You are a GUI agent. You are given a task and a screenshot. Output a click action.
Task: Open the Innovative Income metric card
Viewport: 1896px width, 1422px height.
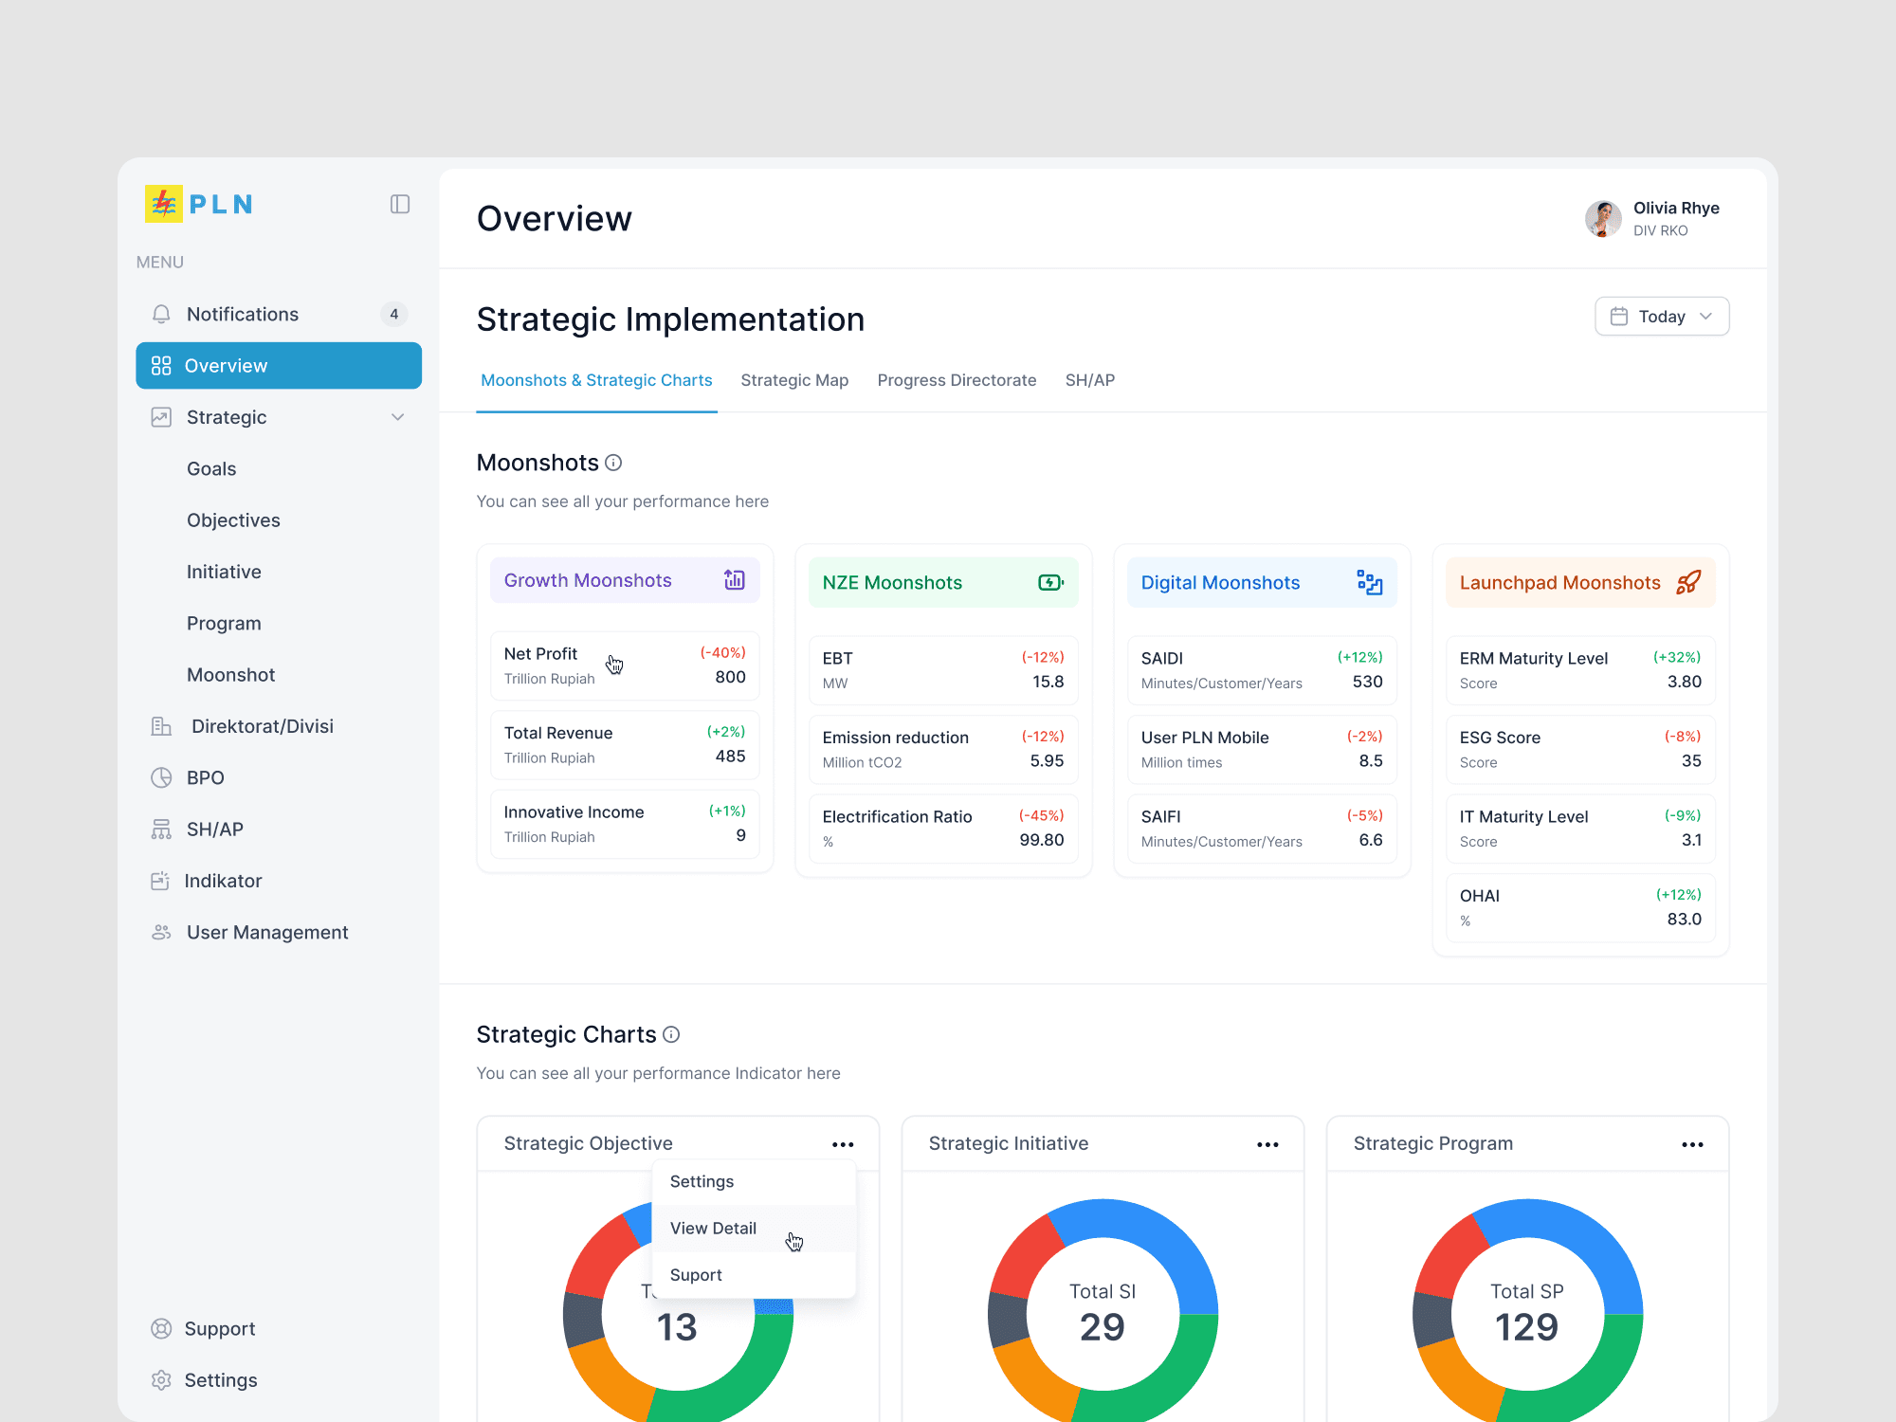(625, 824)
